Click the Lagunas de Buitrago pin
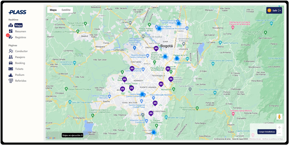Viewport: 289px width, 145px height. (x=271, y=23)
